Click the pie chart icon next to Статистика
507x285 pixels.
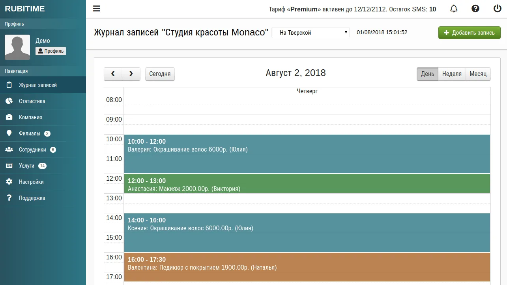9,101
